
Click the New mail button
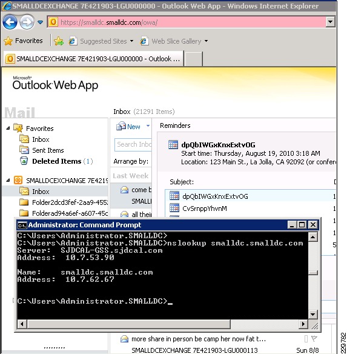tap(128, 126)
